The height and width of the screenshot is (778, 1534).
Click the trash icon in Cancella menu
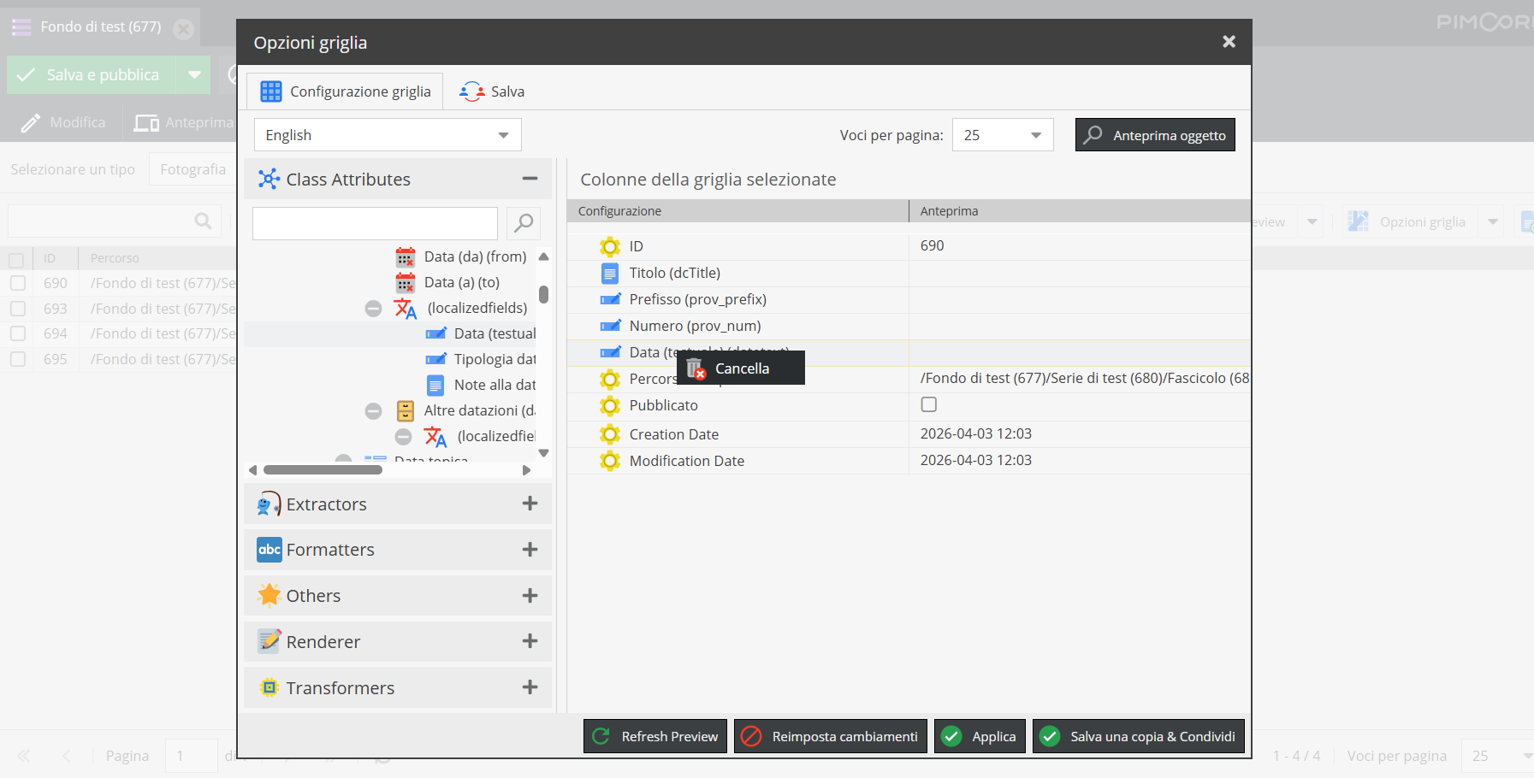coord(696,368)
